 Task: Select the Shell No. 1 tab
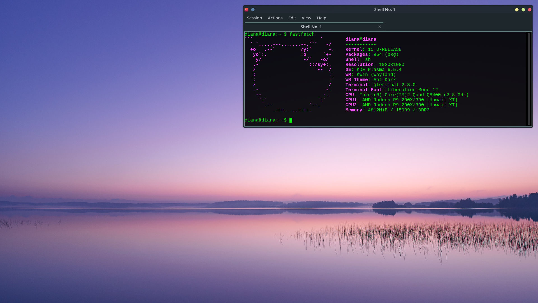coord(311,27)
